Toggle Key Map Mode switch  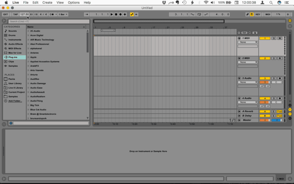pyautogui.click(x=258, y=14)
